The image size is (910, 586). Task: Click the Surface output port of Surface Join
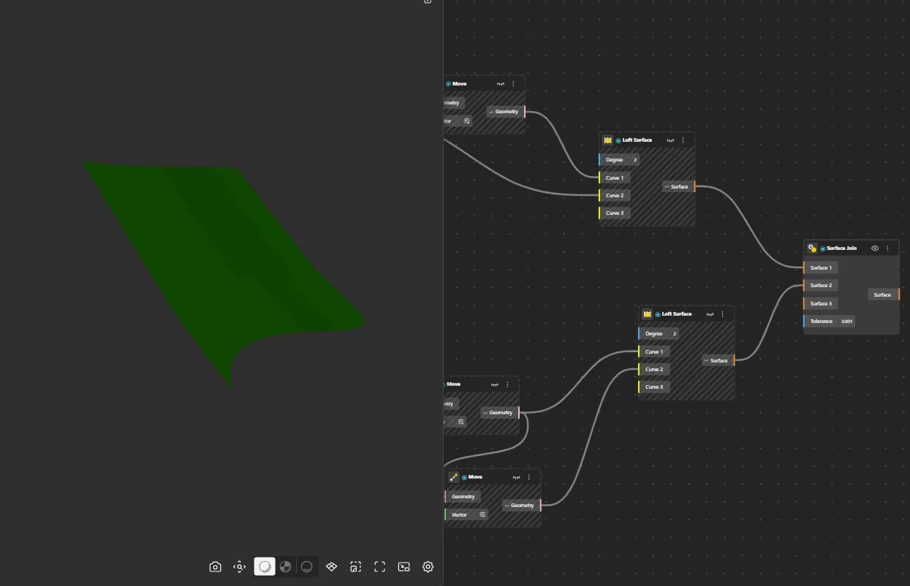tap(884, 294)
